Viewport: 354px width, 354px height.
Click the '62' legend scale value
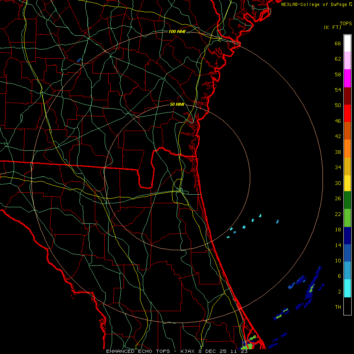[338, 59]
